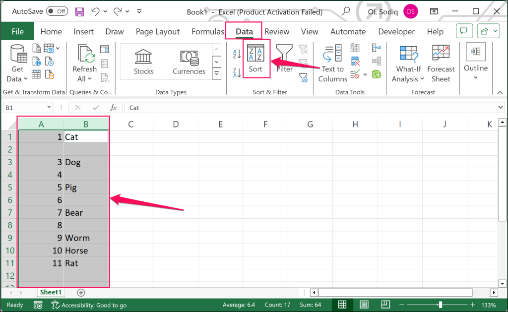The image size is (508, 312).
Task: Switch to the Review tab
Action: 277,32
